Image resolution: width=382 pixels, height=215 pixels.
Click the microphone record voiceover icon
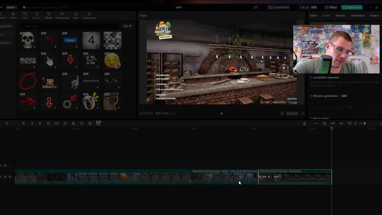pyautogui.click(x=304, y=123)
